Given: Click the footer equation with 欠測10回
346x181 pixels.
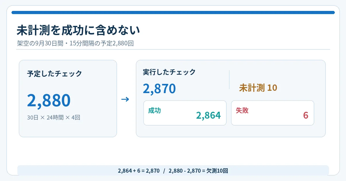Looking at the screenshot, I should (173, 171).
